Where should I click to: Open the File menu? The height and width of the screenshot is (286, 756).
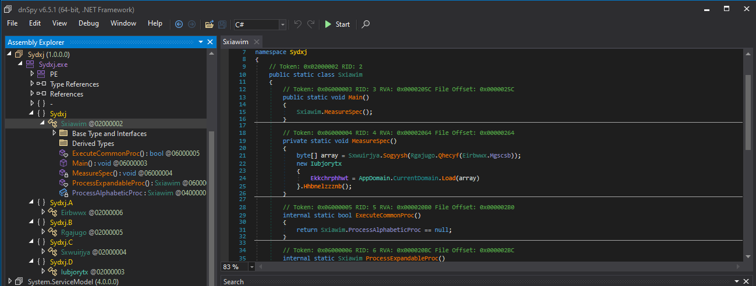12,23
